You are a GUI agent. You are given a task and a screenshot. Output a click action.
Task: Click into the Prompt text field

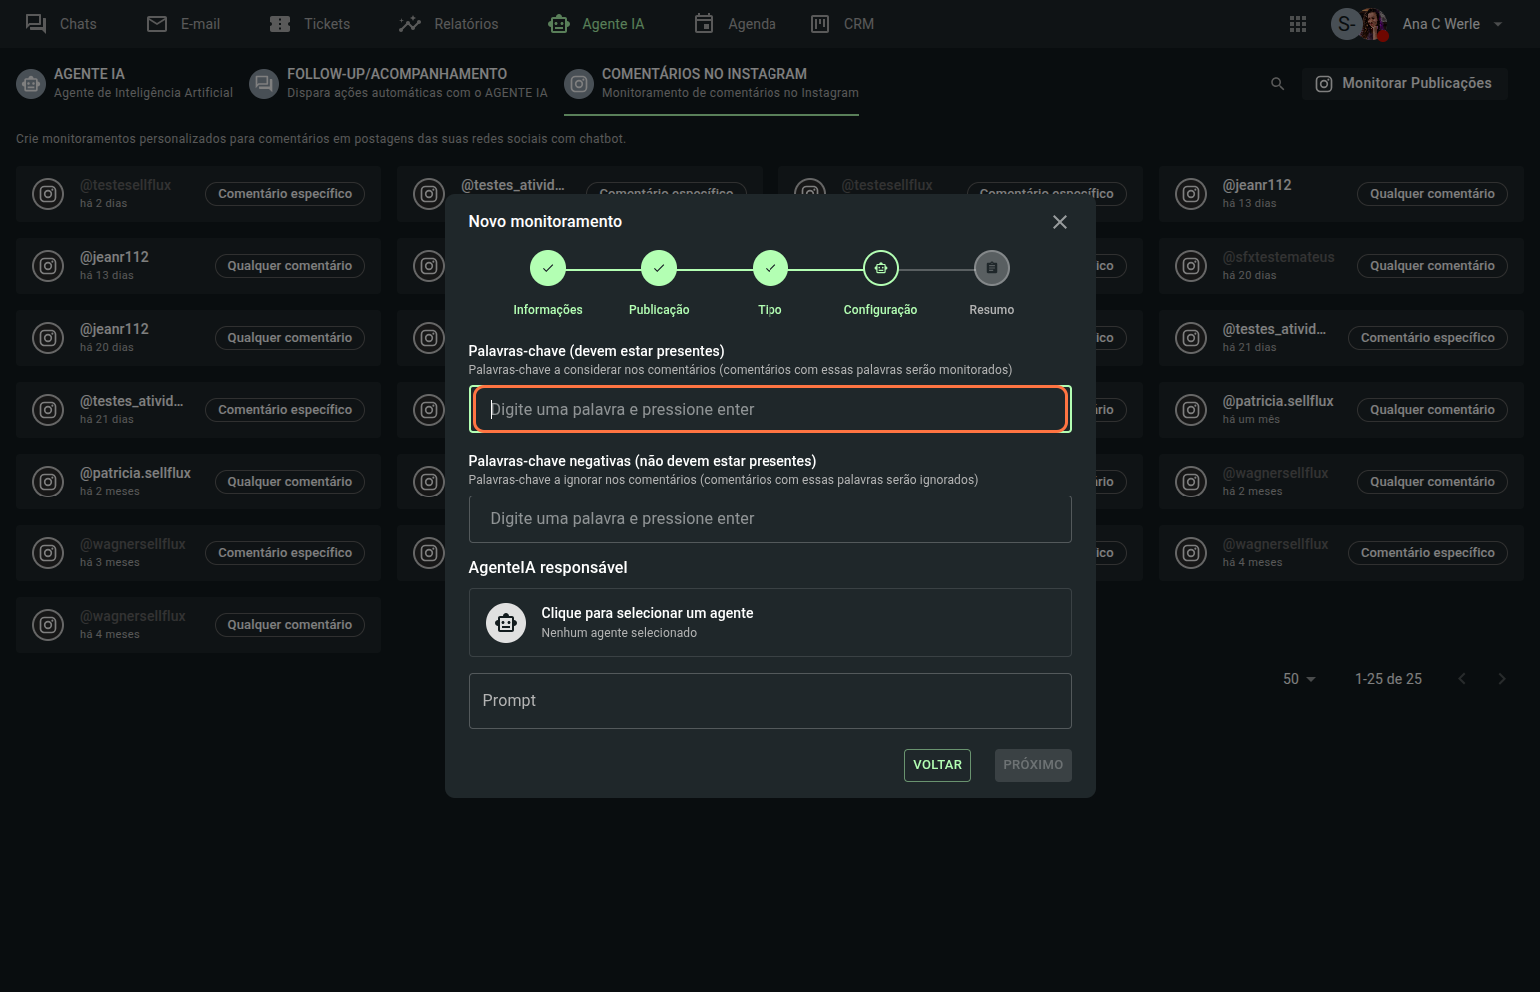(770, 701)
